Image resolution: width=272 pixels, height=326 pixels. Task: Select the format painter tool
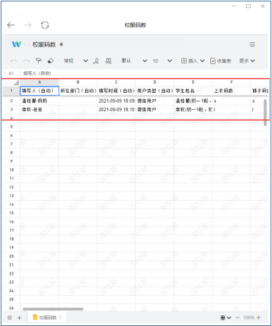(39, 61)
